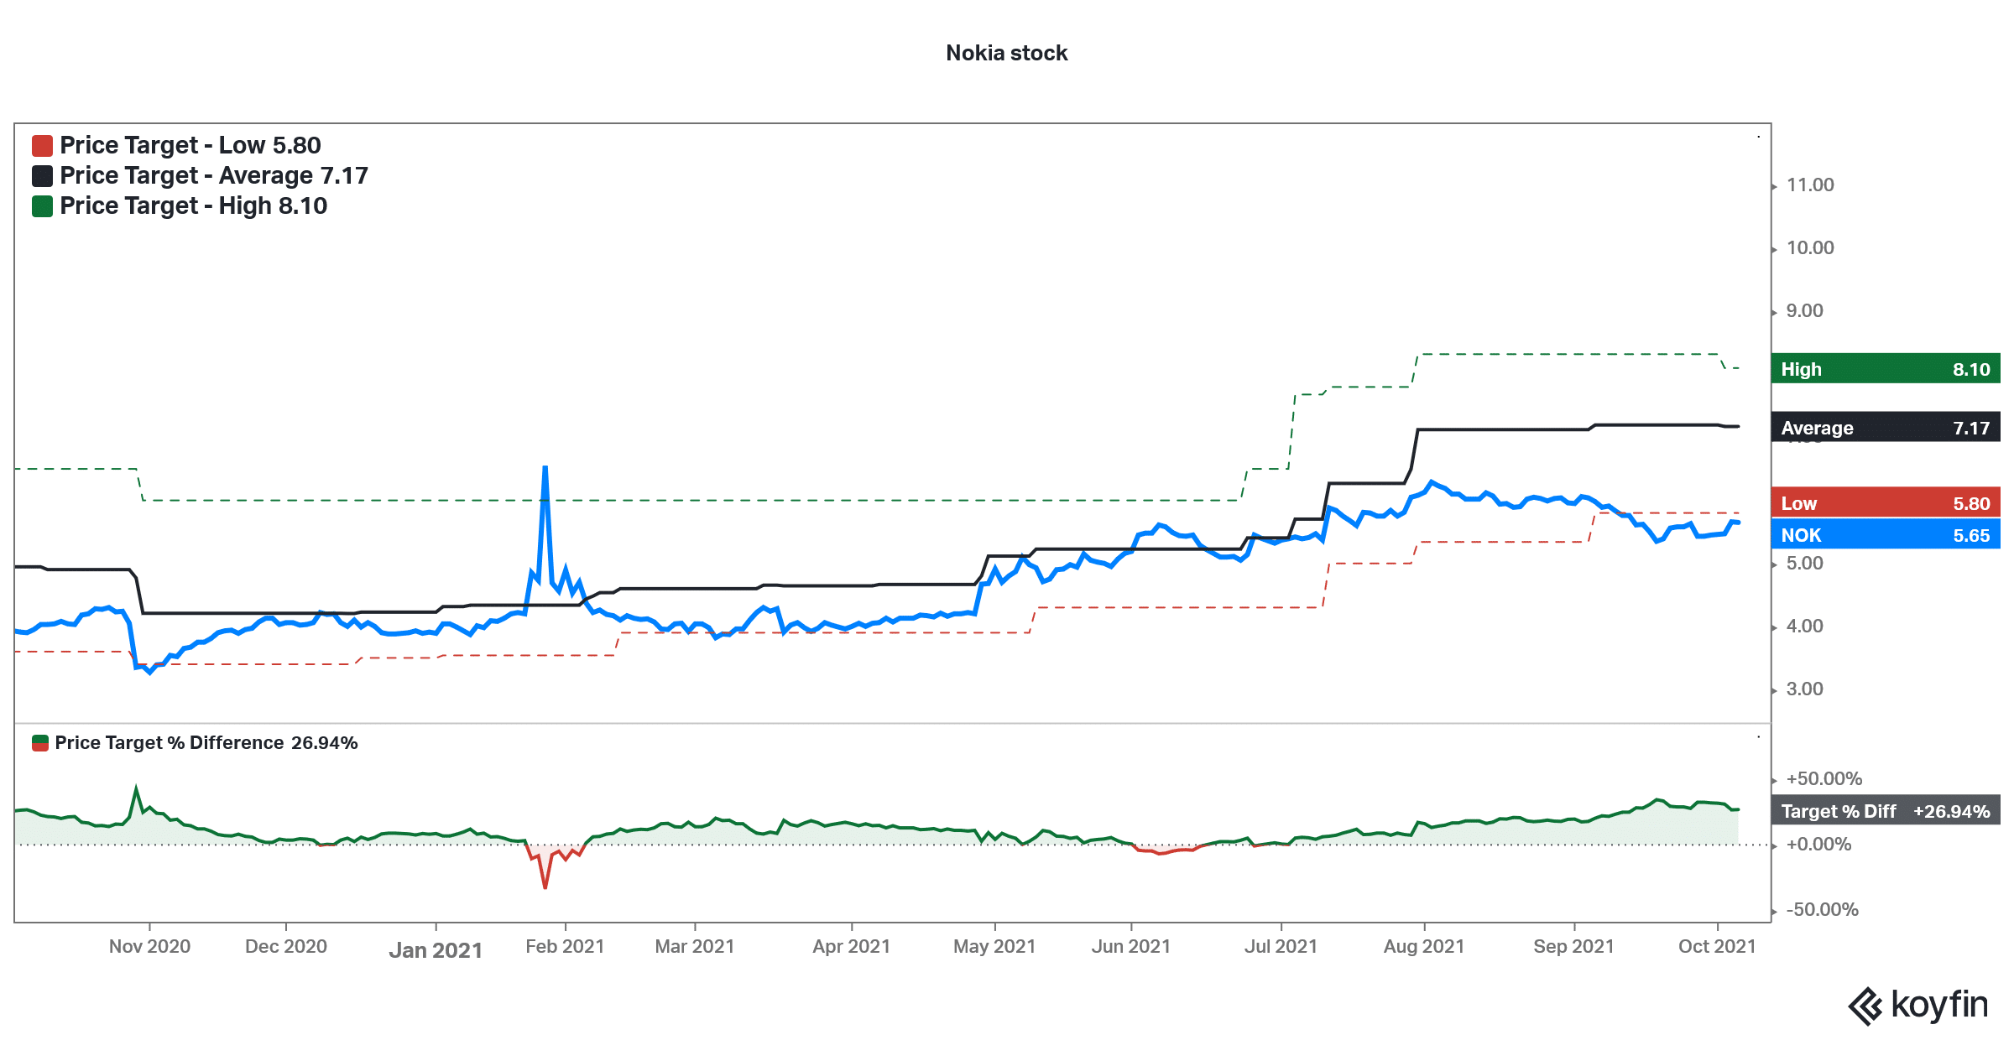Click the Jul 2021 axis label
This screenshot has width=2014, height=1040.
(1281, 947)
